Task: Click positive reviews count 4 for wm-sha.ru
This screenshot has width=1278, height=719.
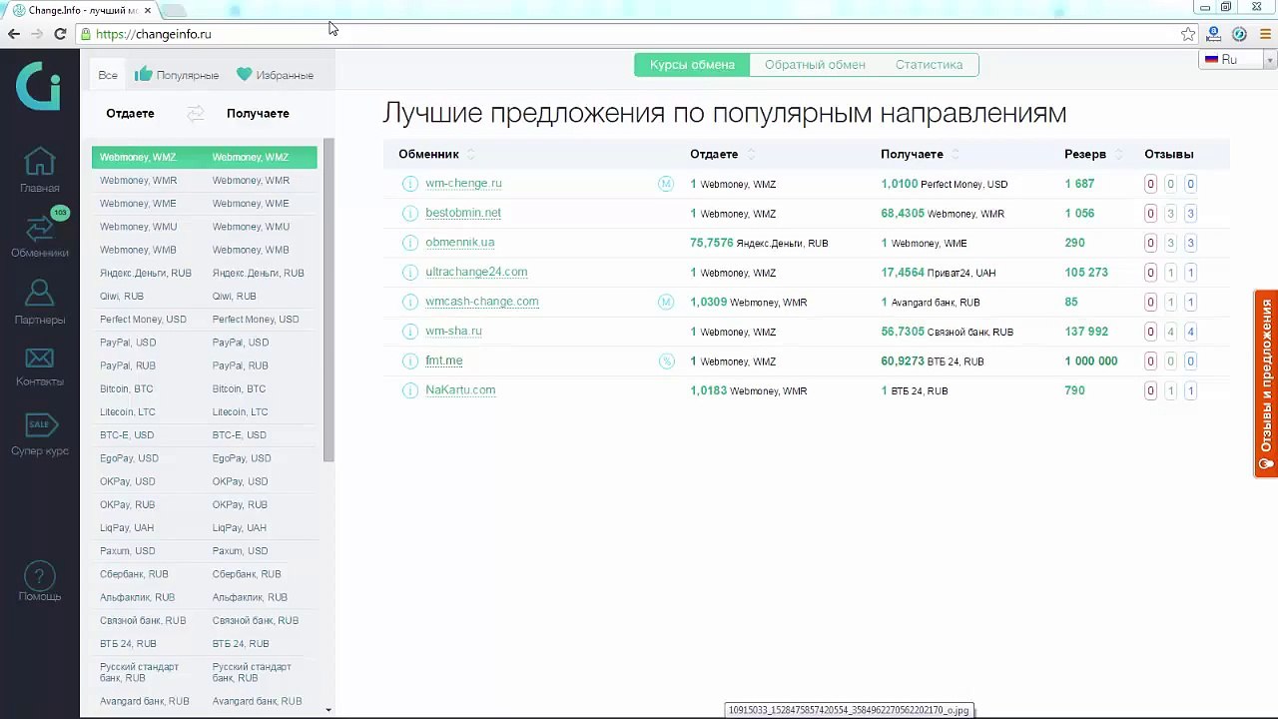Action: click(x=1190, y=332)
